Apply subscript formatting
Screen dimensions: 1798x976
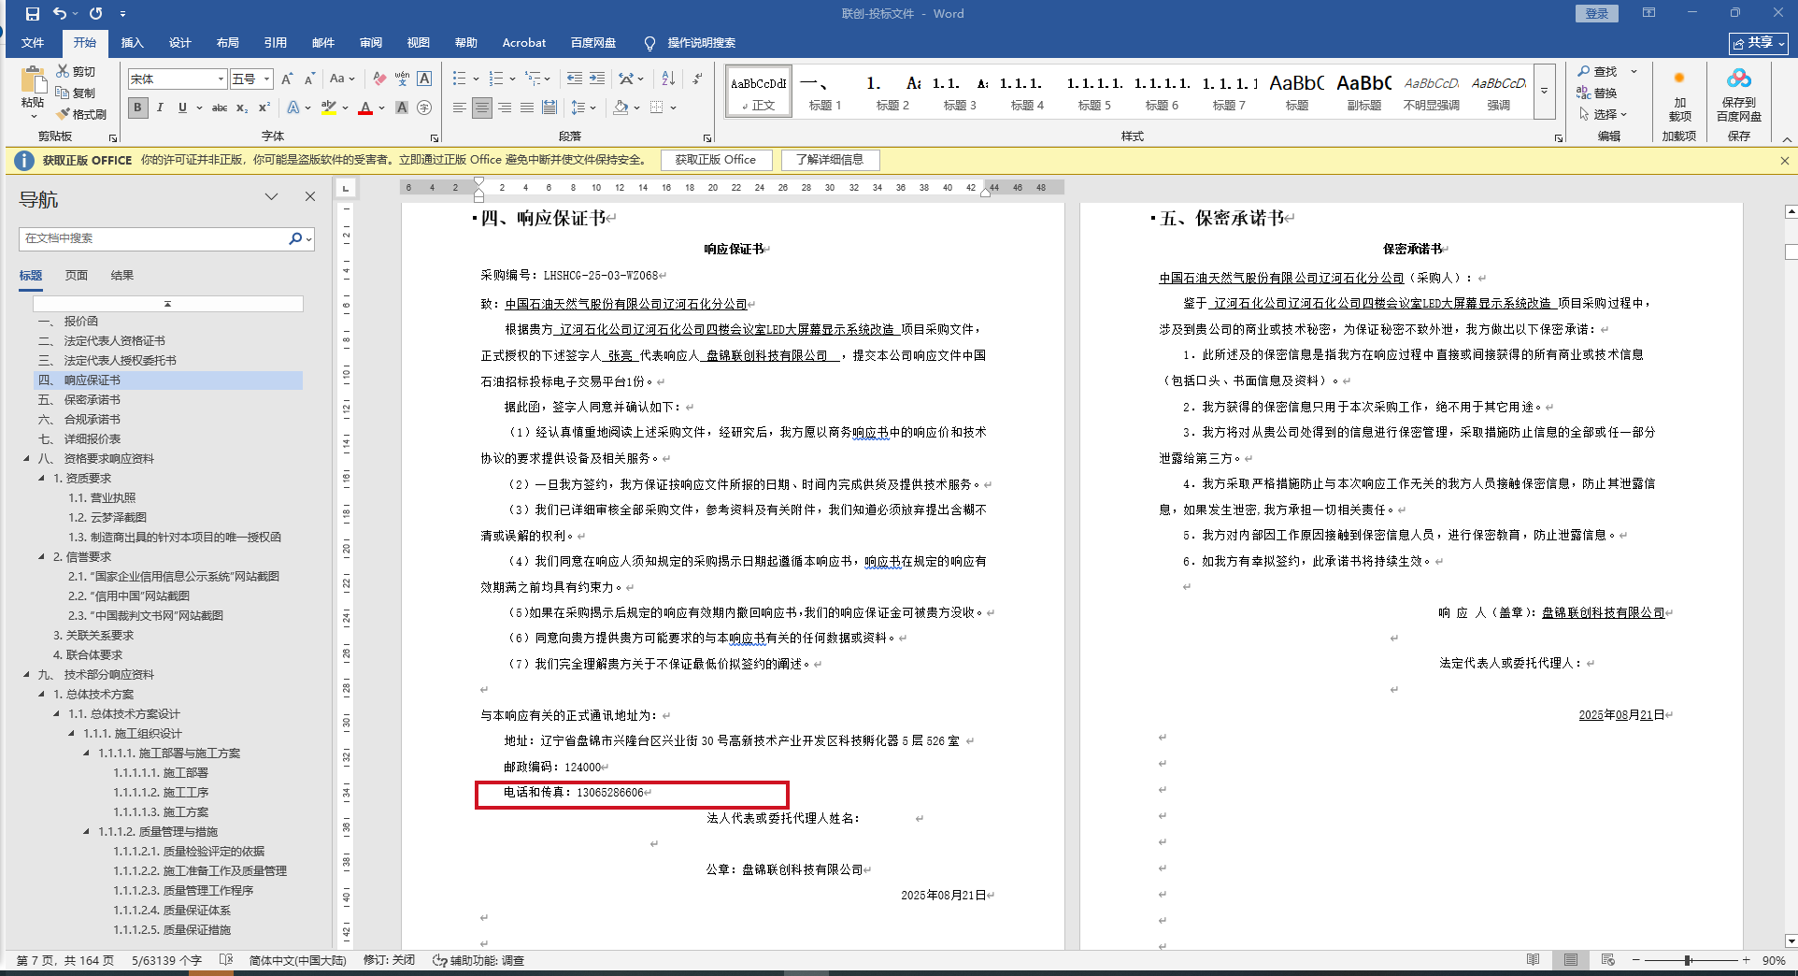242,108
